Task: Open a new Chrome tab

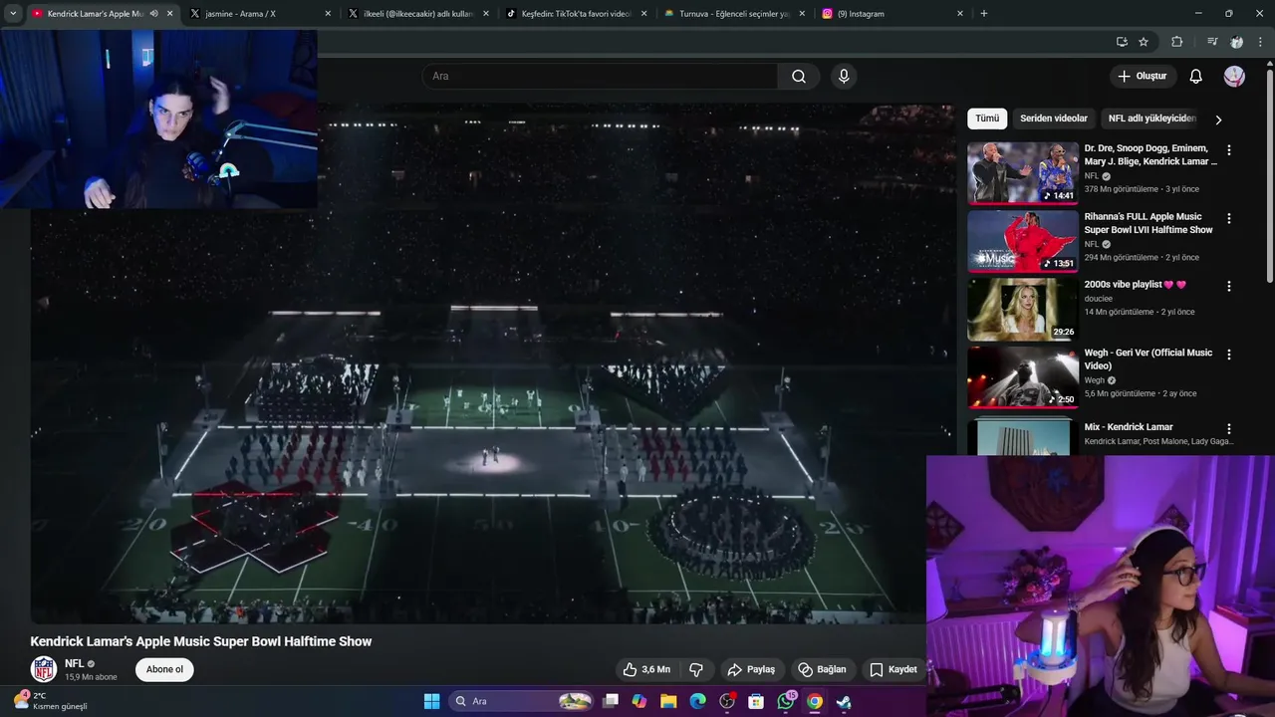Action: pyautogui.click(x=984, y=14)
